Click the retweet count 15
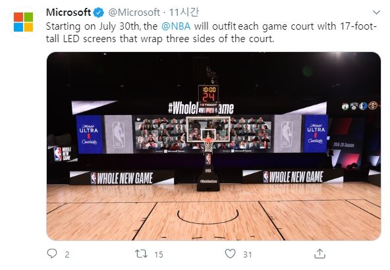Viewport: 390px width, 270px height. click(x=159, y=255)
